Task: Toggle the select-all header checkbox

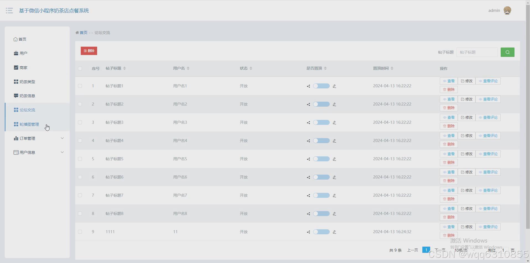Action: [x=80, y=69]
